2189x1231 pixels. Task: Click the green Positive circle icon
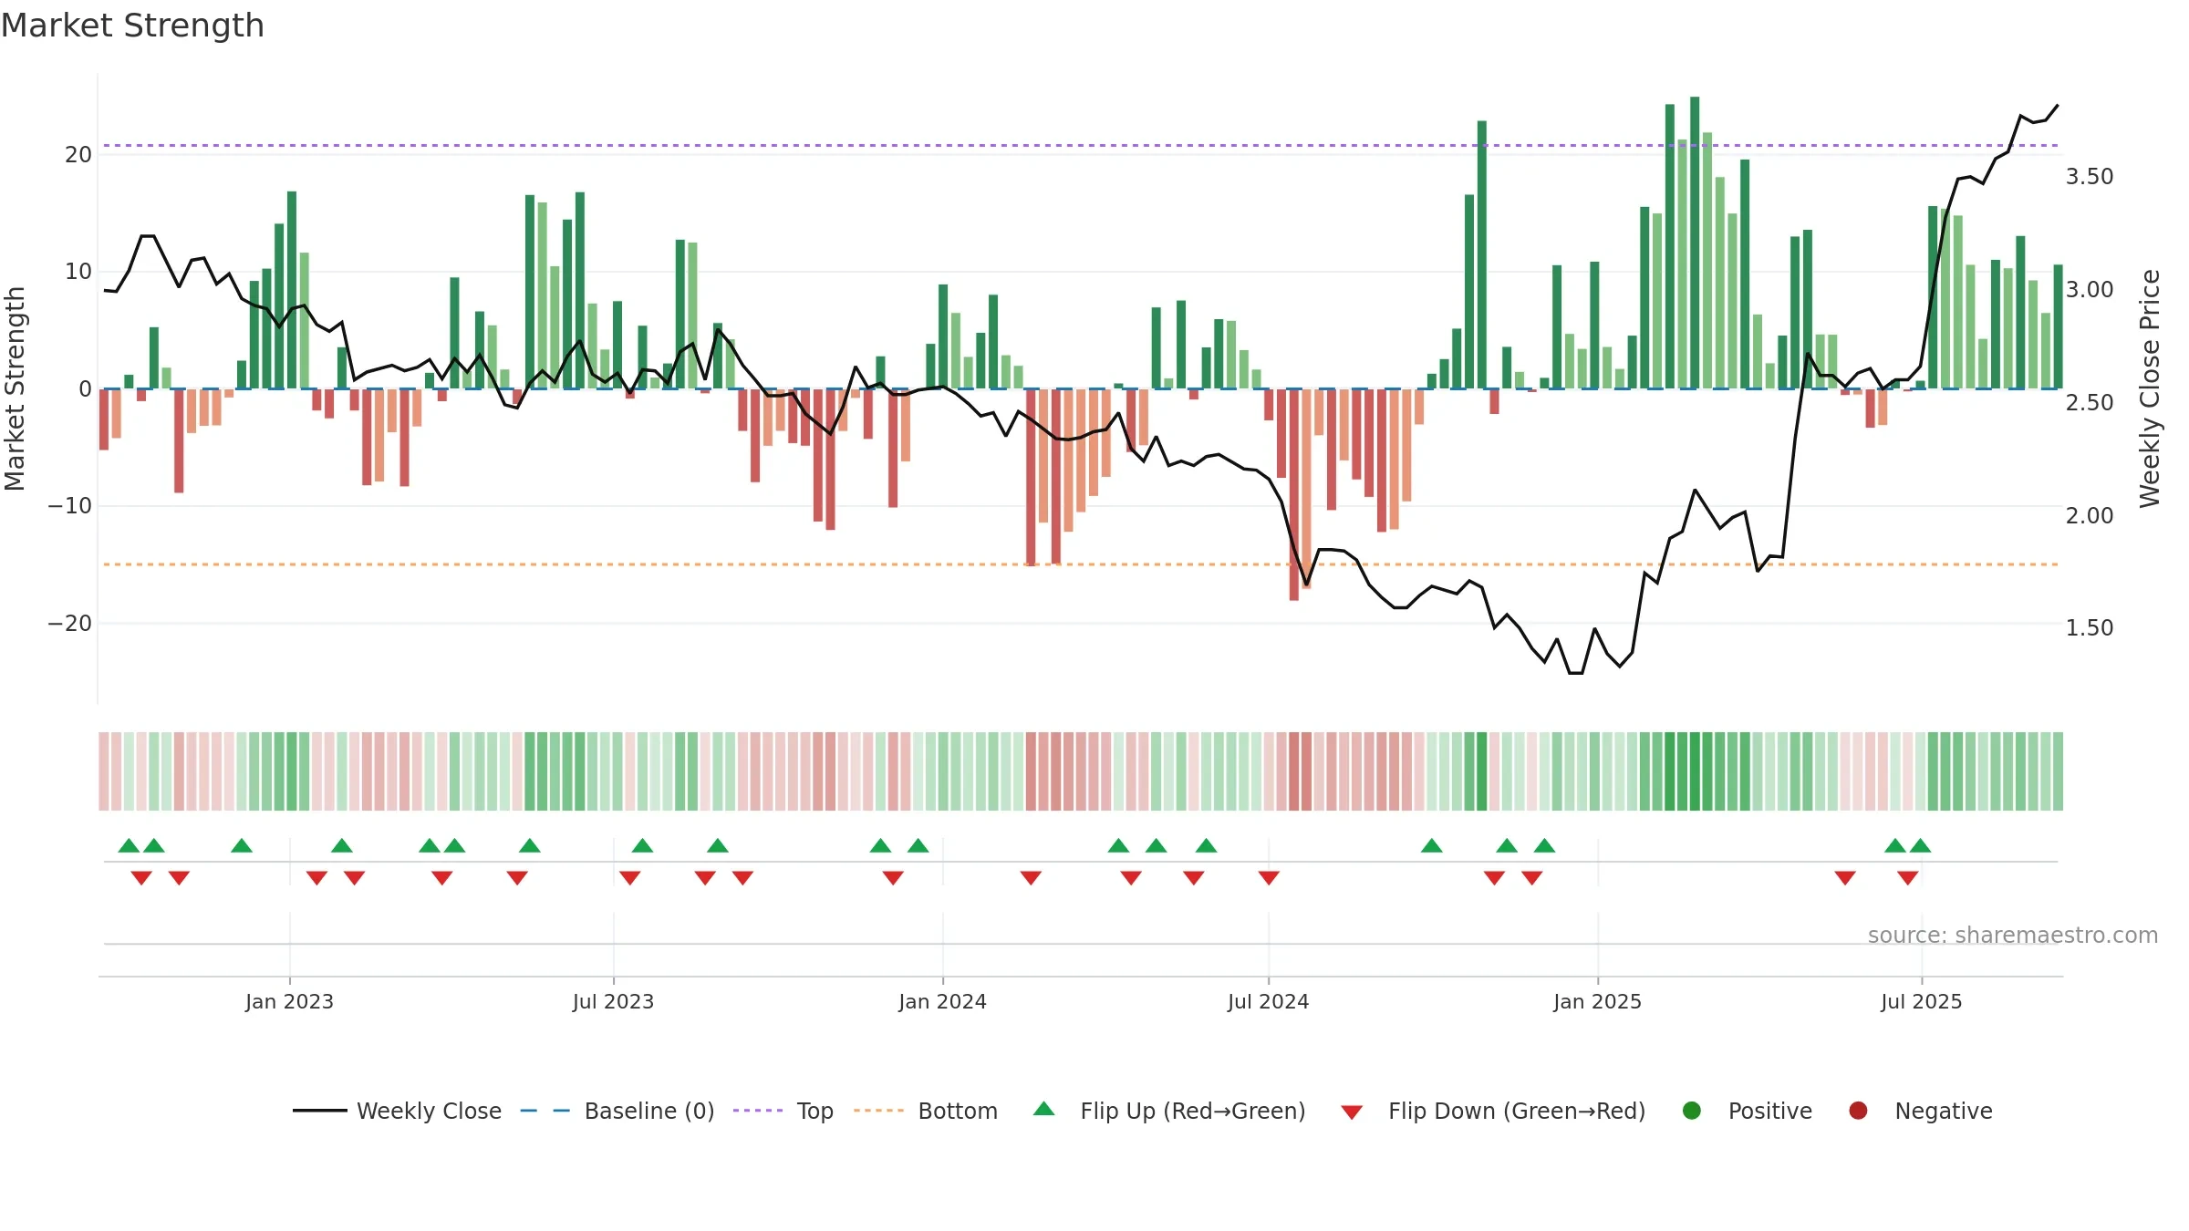pyautogui.click(x=1692, y=1111)
